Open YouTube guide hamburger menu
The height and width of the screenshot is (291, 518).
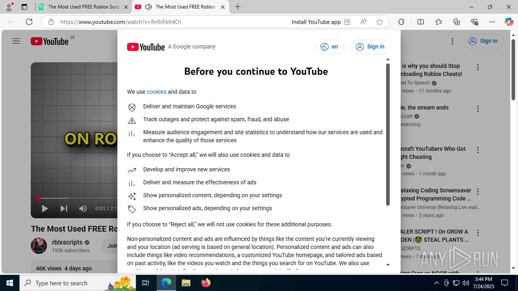[x=16, y=41]
